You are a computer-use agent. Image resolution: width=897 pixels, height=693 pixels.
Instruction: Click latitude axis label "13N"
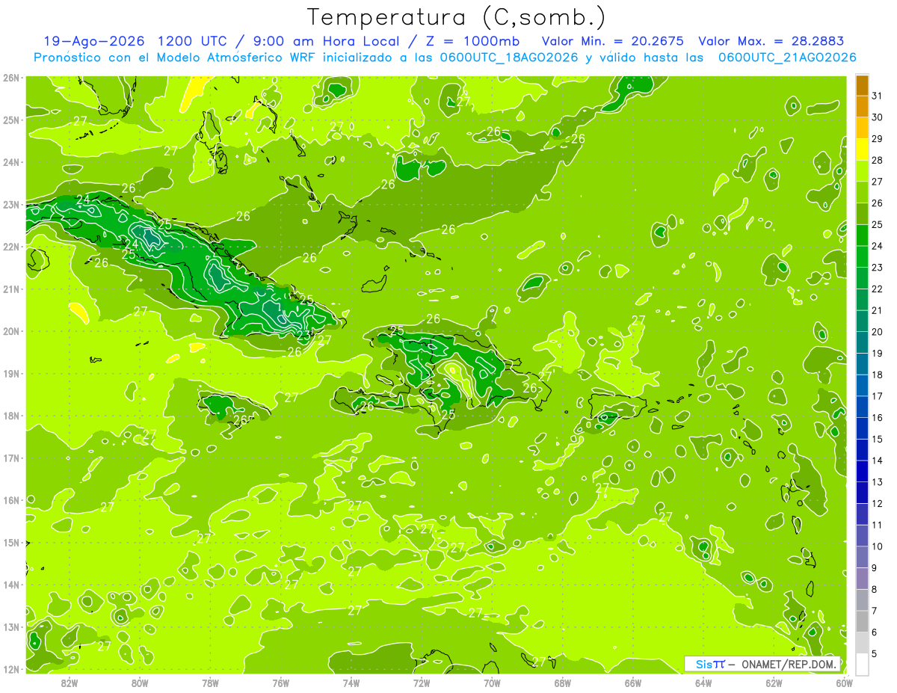click(x=11, y=626)
